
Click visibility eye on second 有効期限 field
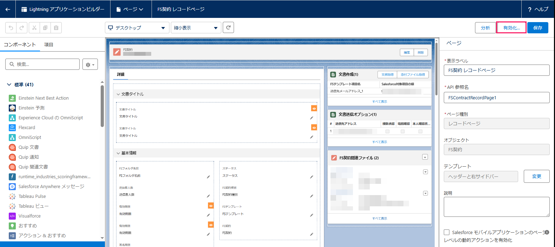click(x=211, y=225)
